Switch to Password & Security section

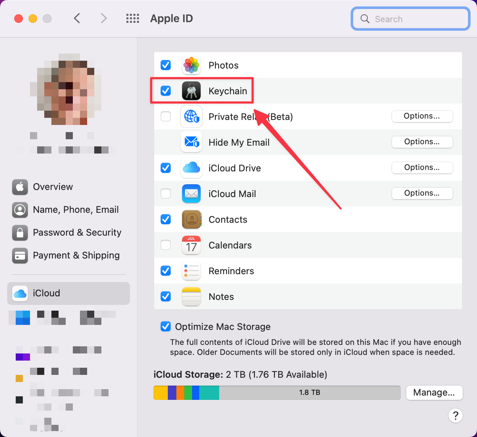[77, 232]
